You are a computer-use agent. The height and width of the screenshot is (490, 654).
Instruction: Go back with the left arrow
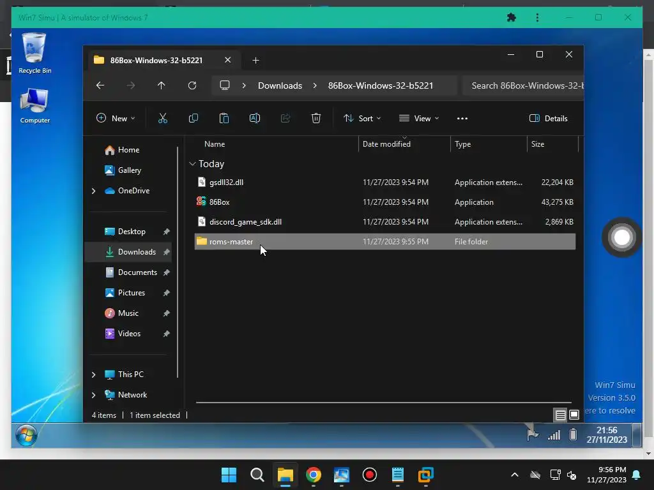[x=100, y=85]
